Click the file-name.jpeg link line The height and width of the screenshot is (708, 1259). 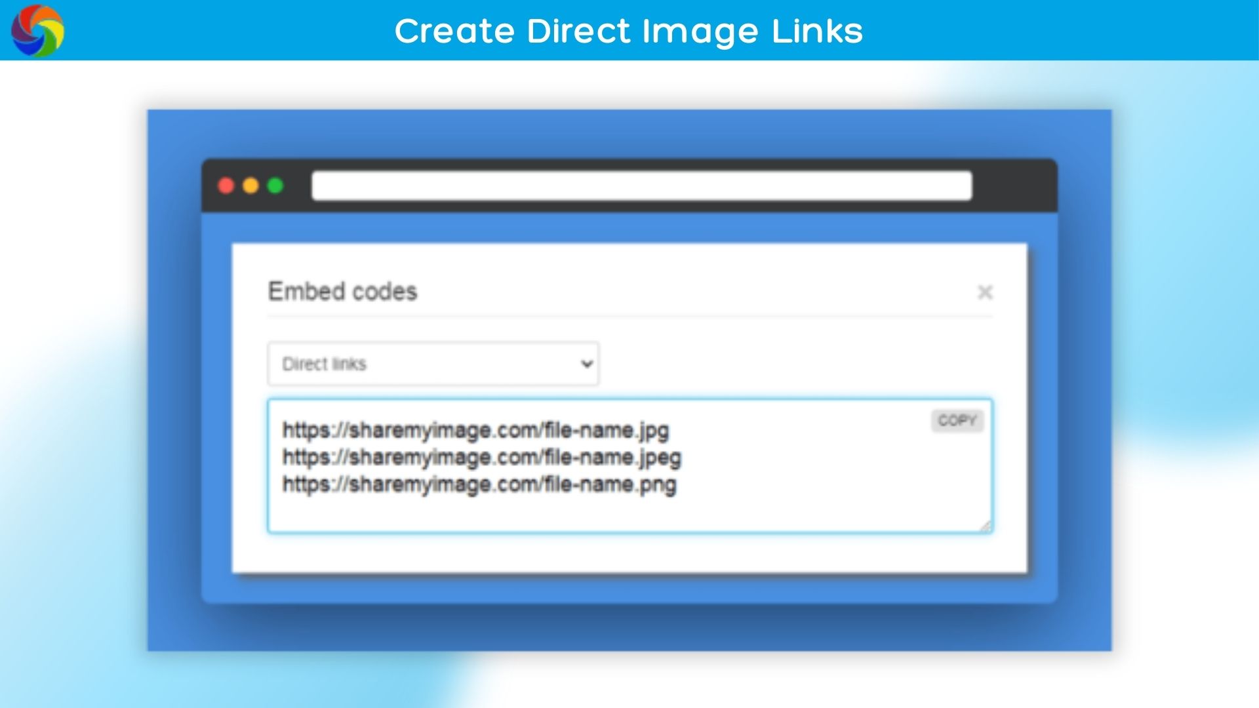[482, 458]
